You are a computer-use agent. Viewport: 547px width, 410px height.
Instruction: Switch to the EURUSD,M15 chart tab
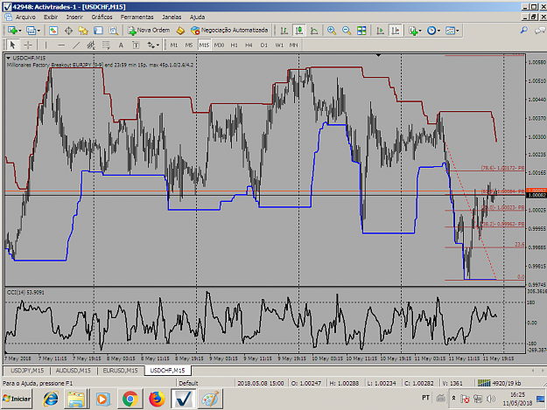[121, 371]
